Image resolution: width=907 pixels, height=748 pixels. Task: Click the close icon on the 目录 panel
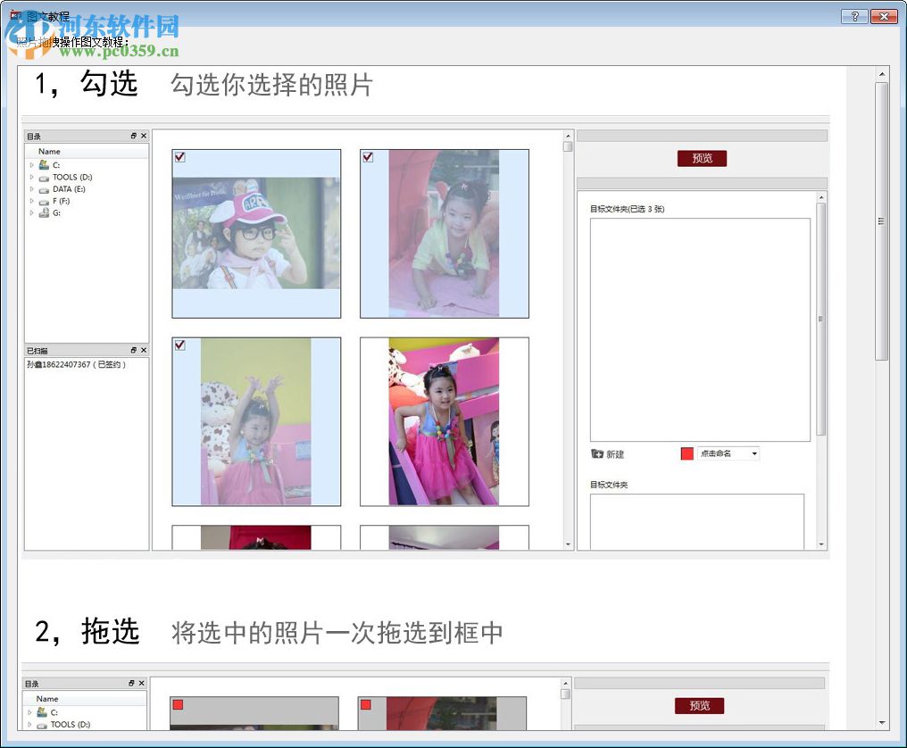144,136
